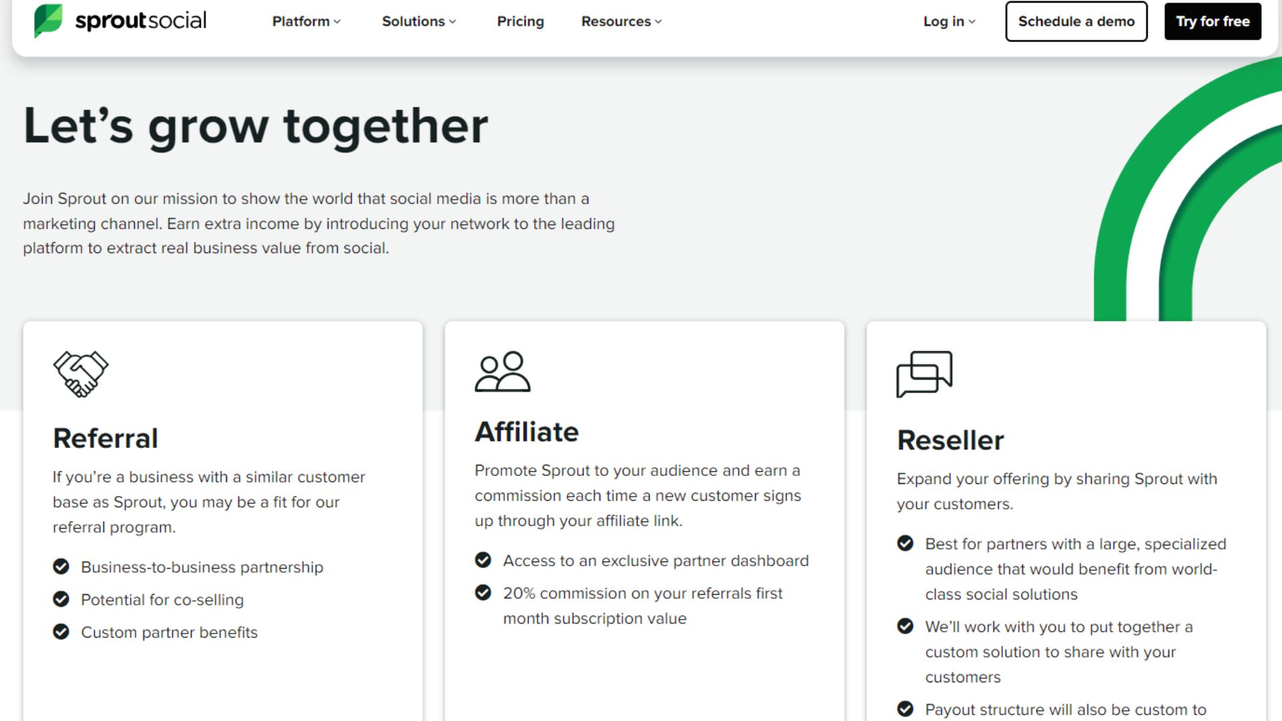Image resolution: width=1282 pixels, height=721 pixels.
Task: Click checkmark beside exclusive partner dashboard
Action: pyautogui.click(x=483, y=560)
